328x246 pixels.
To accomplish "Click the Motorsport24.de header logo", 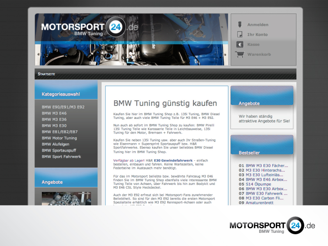I will [90, 27].
